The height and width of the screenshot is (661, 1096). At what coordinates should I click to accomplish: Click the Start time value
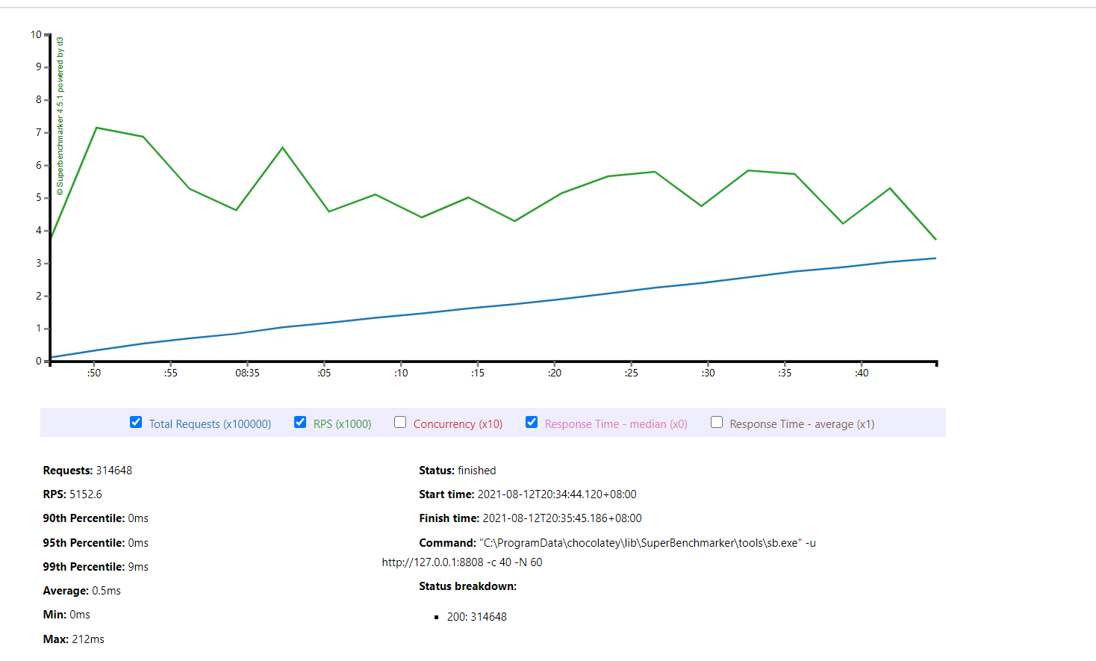click(x=557, y=494)
